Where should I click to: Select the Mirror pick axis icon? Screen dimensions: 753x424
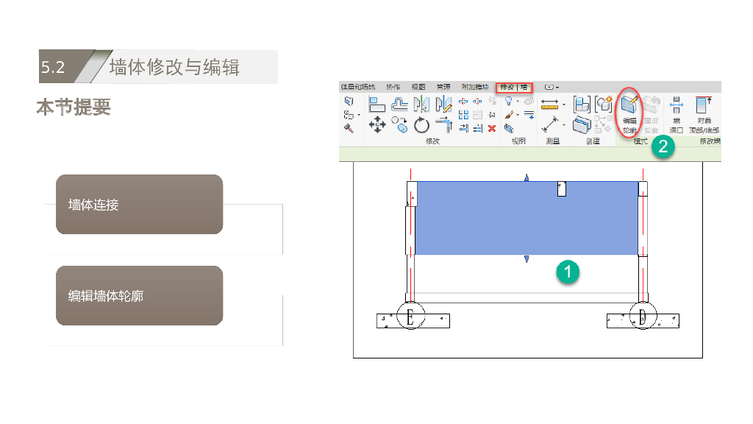pos(421,105)
